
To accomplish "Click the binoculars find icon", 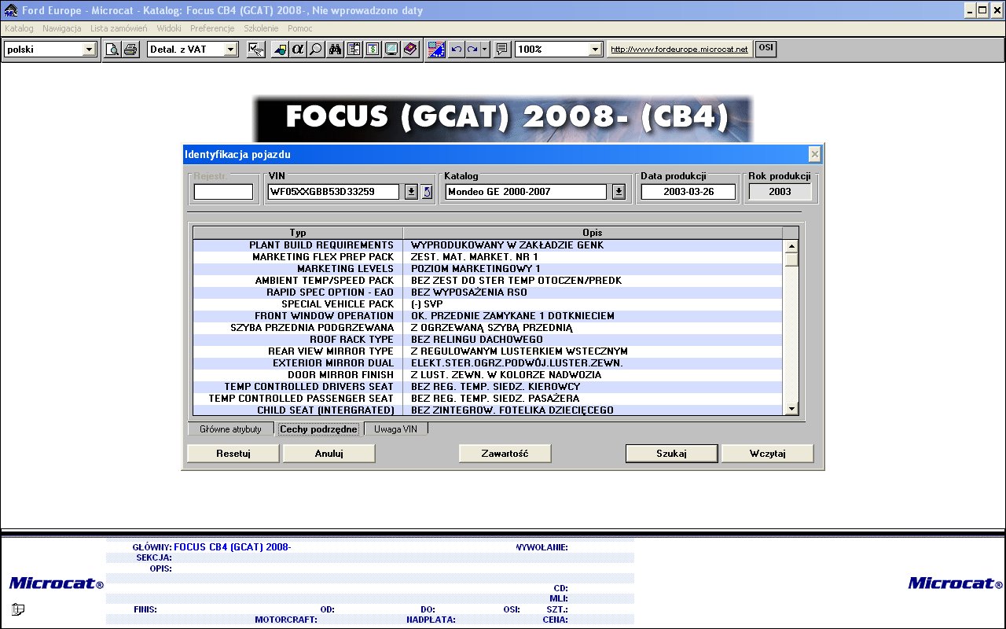I will point(336,50).
